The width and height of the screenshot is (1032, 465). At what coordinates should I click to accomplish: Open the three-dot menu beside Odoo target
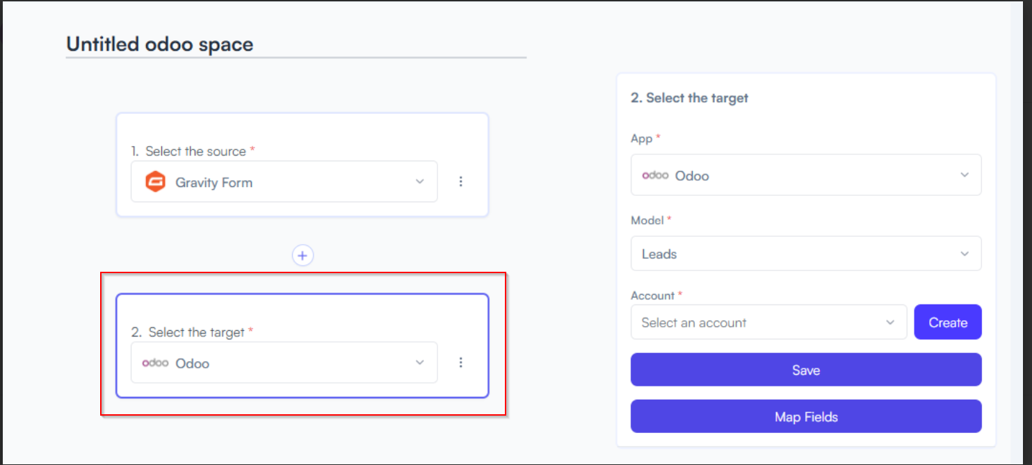pos(460,363)
